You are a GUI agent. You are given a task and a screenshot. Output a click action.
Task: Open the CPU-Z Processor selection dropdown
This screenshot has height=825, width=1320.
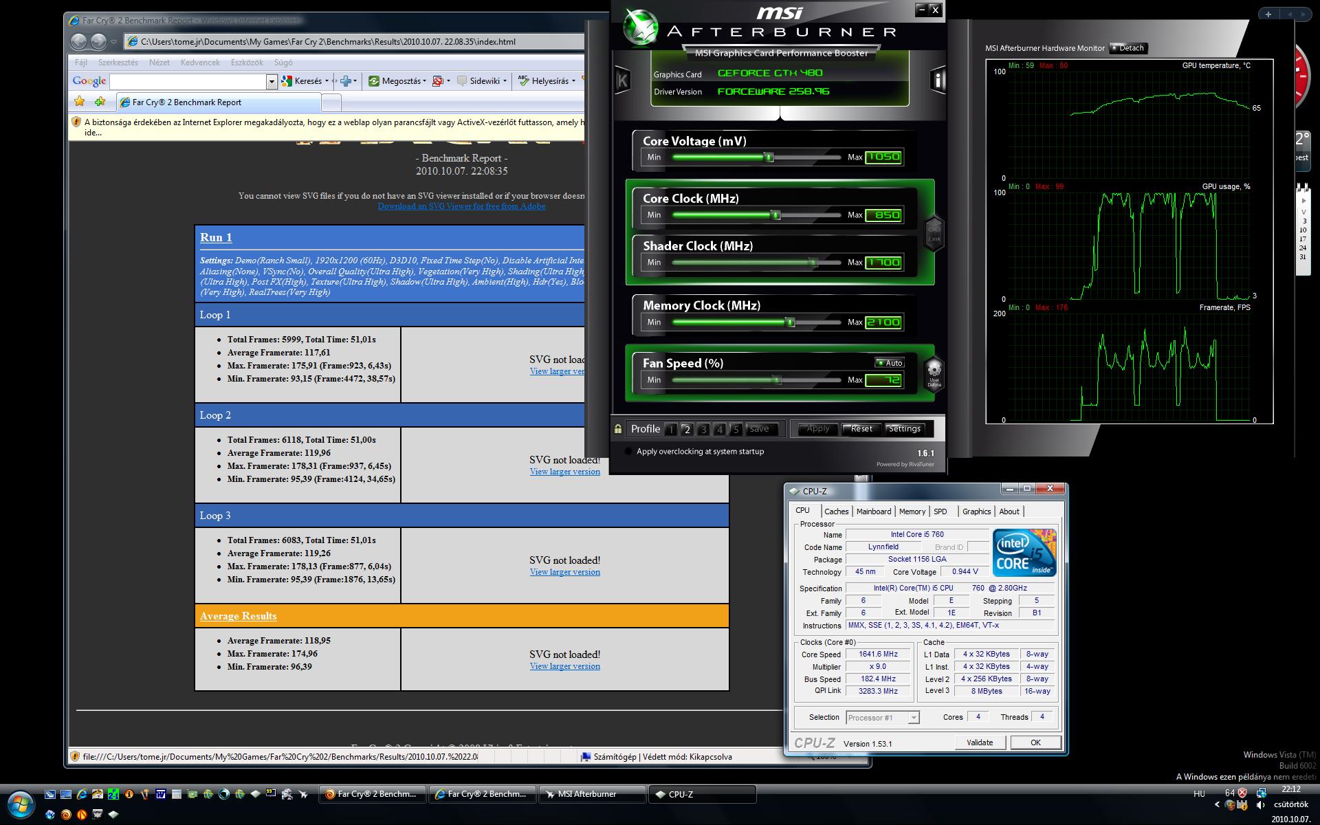click(913, 718)
